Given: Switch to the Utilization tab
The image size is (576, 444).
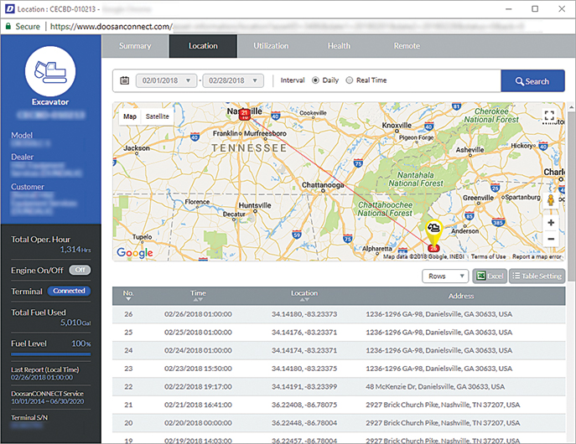Looking at the screenshot, I should (271, 46).
